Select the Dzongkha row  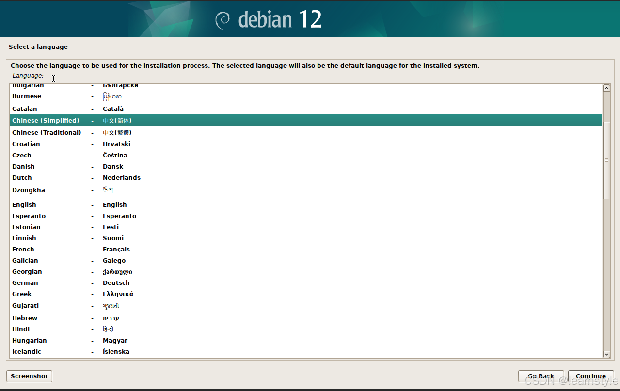(306, 190)
